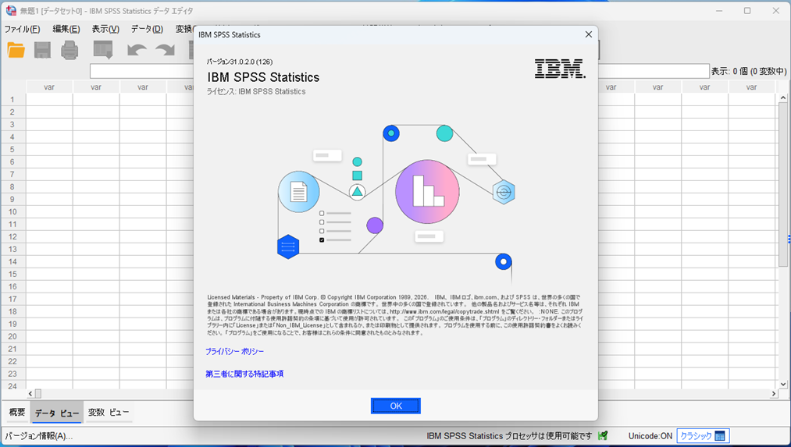Click the クラシック status bar button
The height and width of the screenshot is (447, 791).
703,436
